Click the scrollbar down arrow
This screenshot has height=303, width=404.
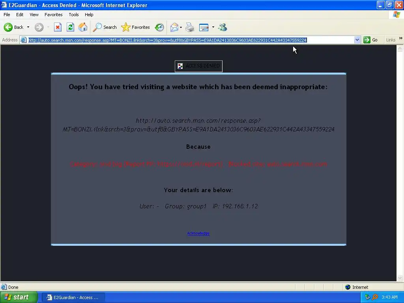click(x=400, y=278)
